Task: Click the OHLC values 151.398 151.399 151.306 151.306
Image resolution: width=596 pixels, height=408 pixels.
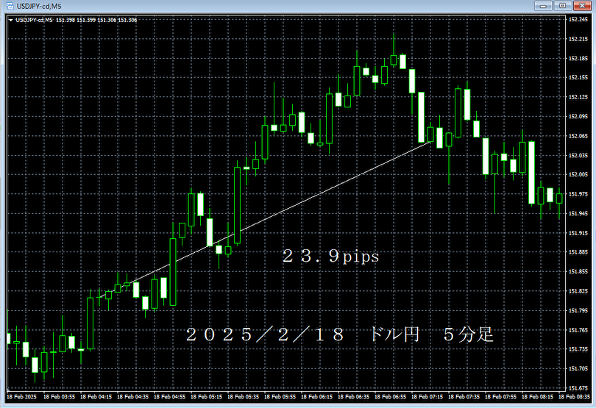Action: pyautogui.click(x=96, y=20)
